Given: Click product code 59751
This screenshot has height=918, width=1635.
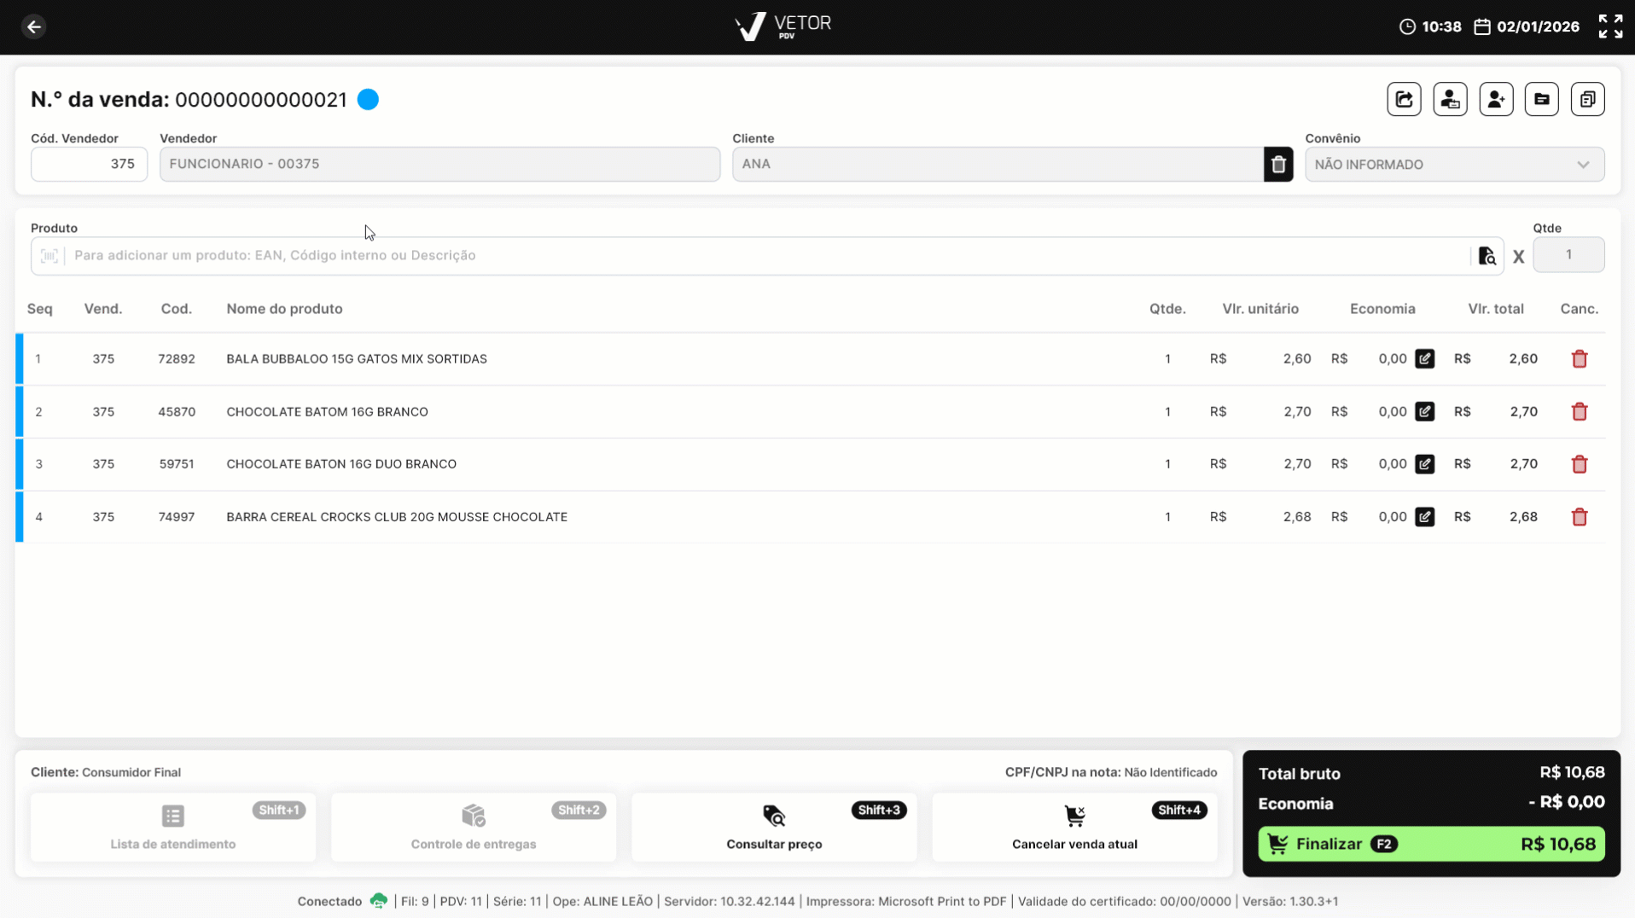Looking at the screenshot, I should coord(177,464).
